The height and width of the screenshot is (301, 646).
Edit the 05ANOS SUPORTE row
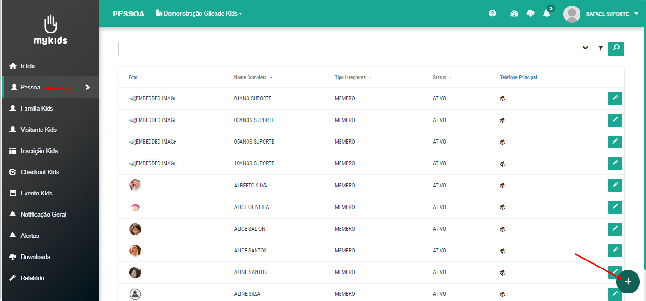[615, 142]
